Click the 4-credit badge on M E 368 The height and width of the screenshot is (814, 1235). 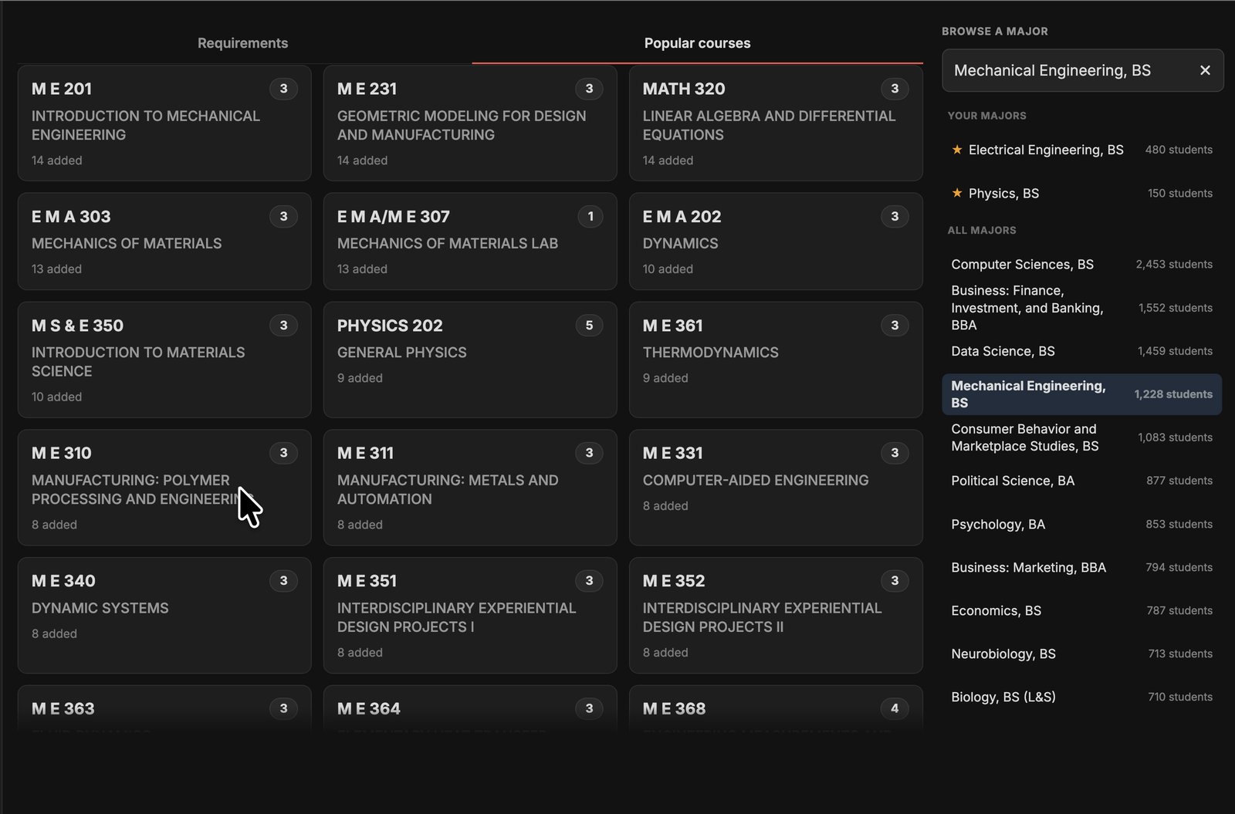[895, 708]
